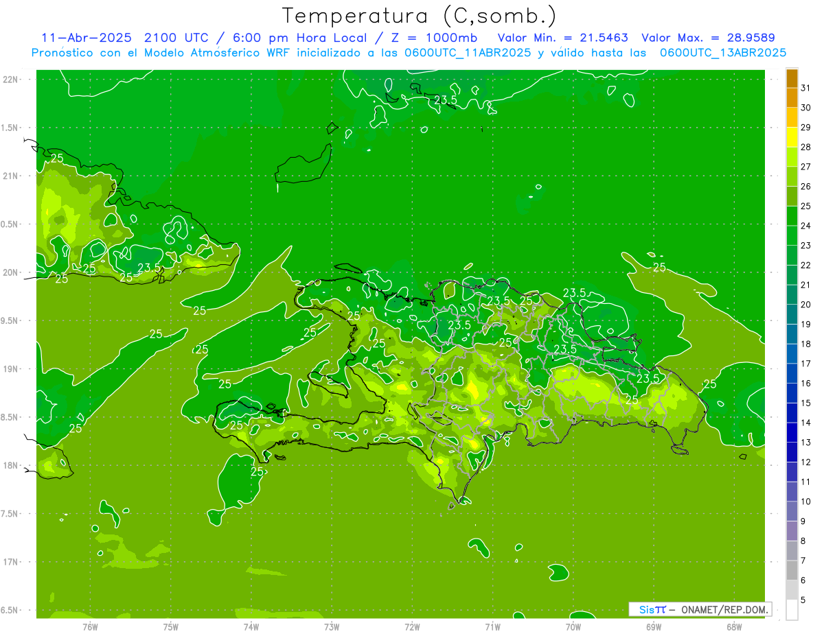Click the teal legend swatch between 19 and 20

point(792,315)
